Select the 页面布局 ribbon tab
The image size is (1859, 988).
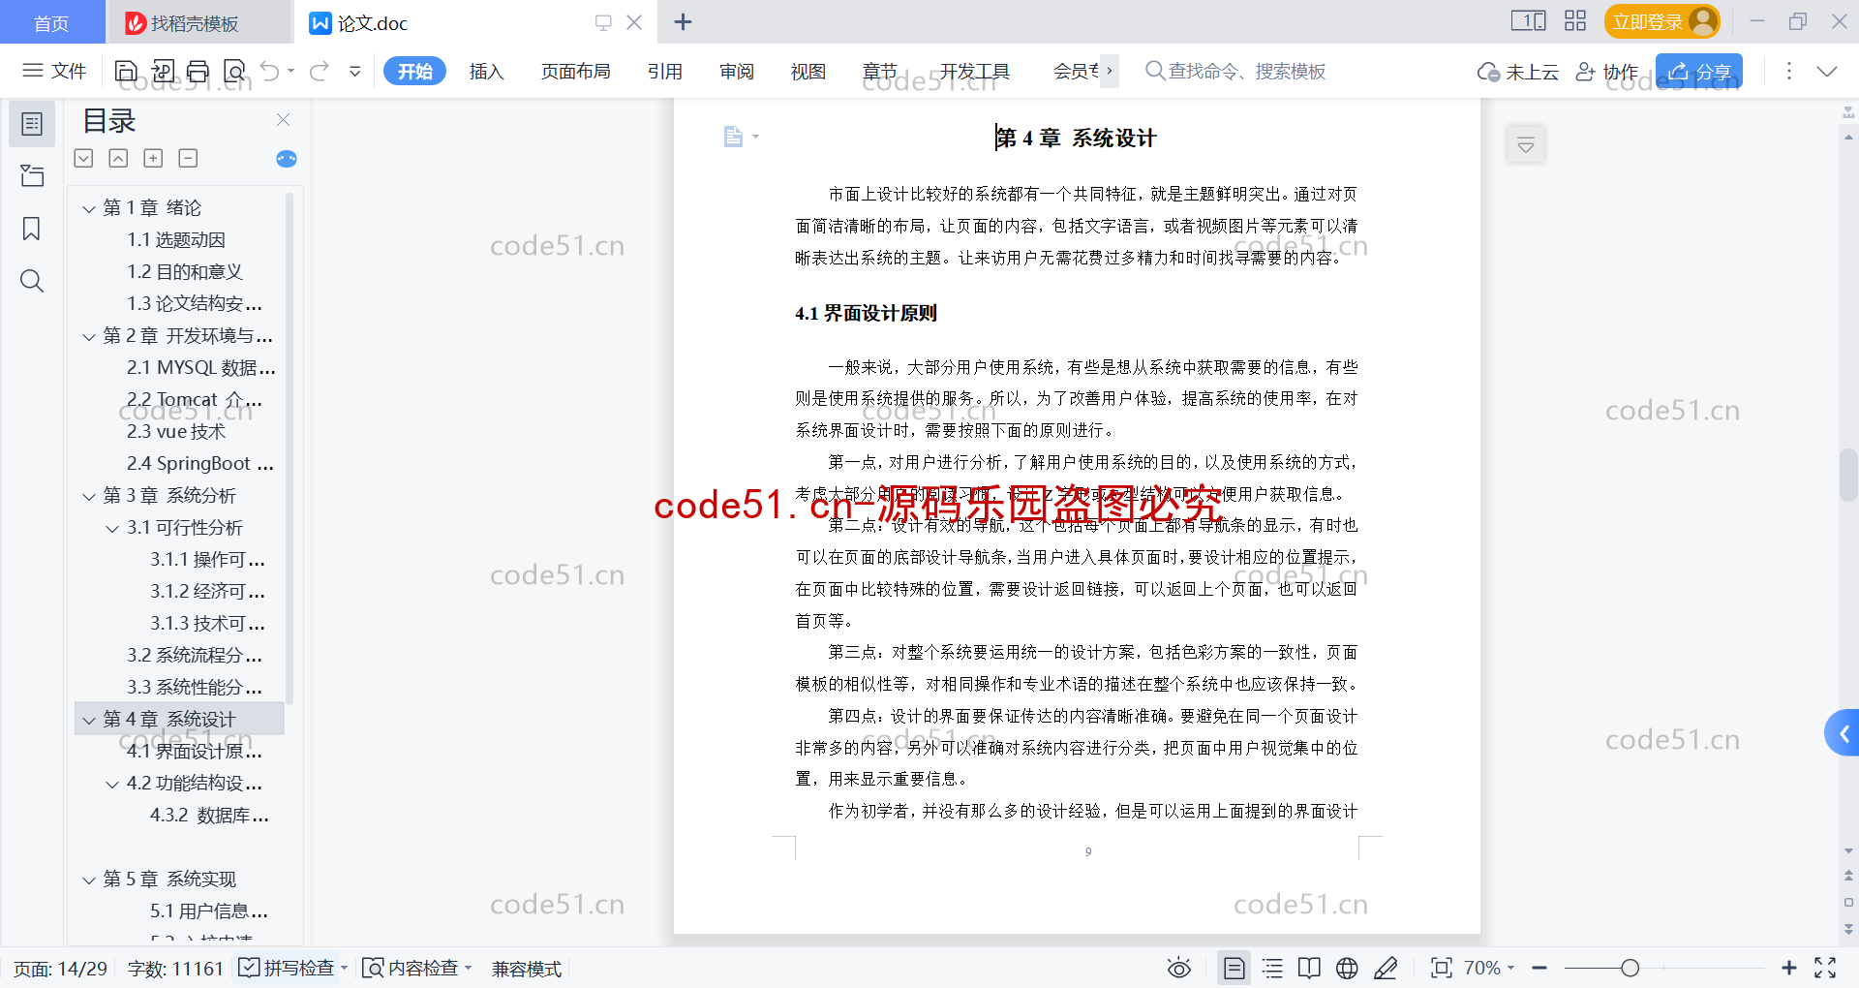coord(575,71)
